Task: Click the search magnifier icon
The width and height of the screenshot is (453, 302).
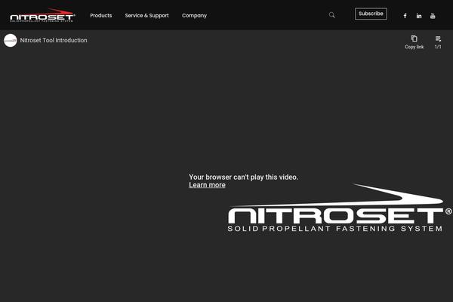Action: pos(331,15)
